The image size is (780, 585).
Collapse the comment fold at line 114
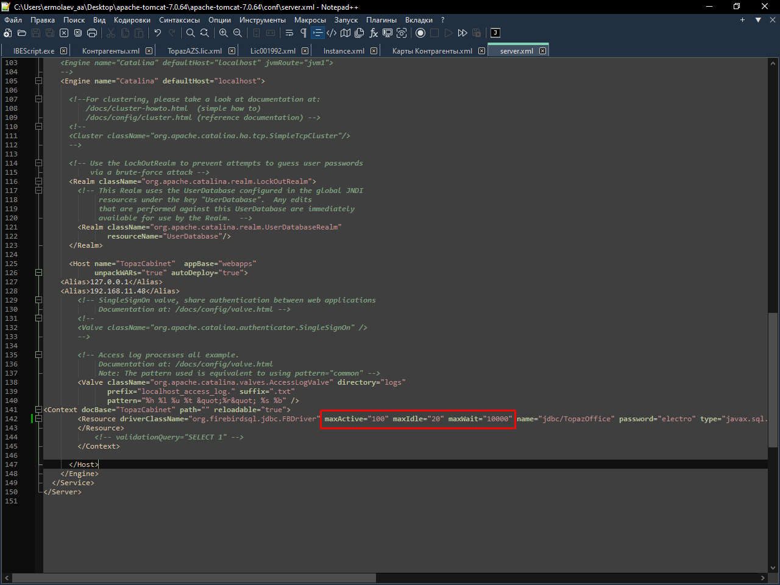38,163
